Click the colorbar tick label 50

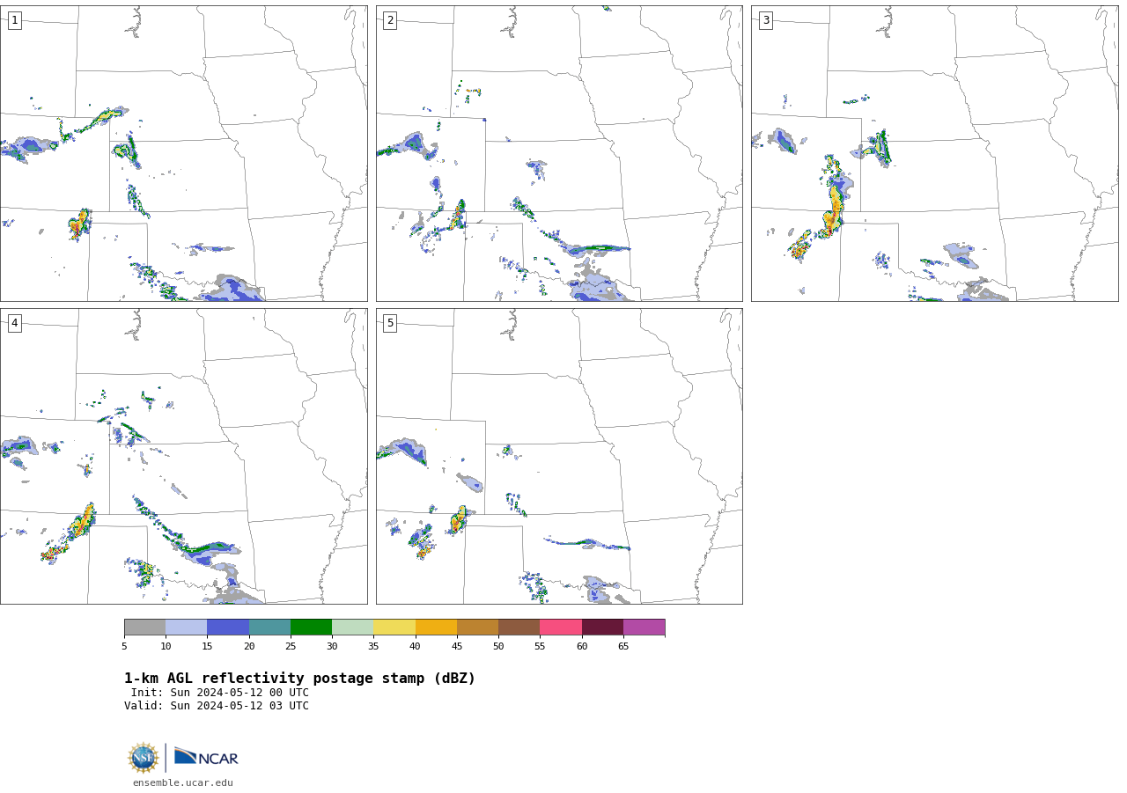498,646
